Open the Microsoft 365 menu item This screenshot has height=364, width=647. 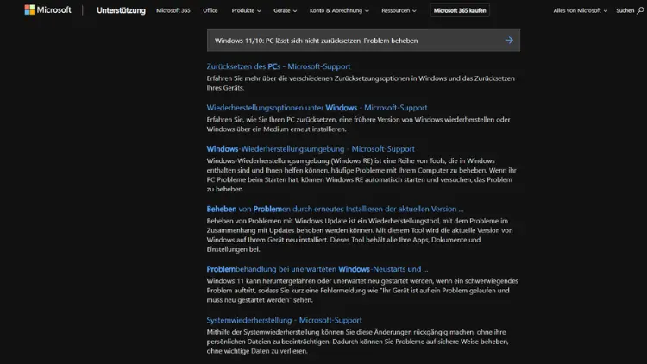tap(173, 10)
